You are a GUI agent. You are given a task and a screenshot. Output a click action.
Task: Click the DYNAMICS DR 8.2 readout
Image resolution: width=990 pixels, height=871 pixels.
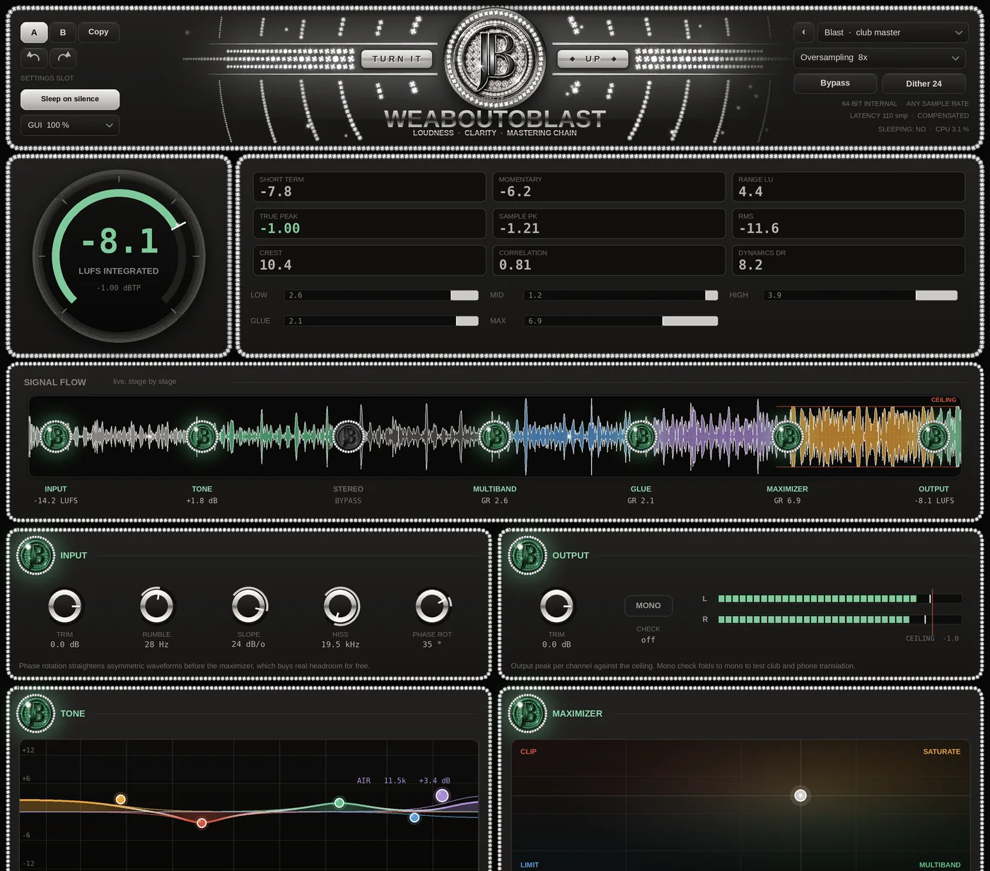849,260
